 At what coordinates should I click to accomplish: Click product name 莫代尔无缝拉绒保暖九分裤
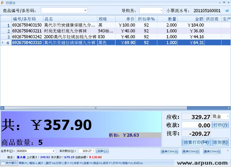70,42
